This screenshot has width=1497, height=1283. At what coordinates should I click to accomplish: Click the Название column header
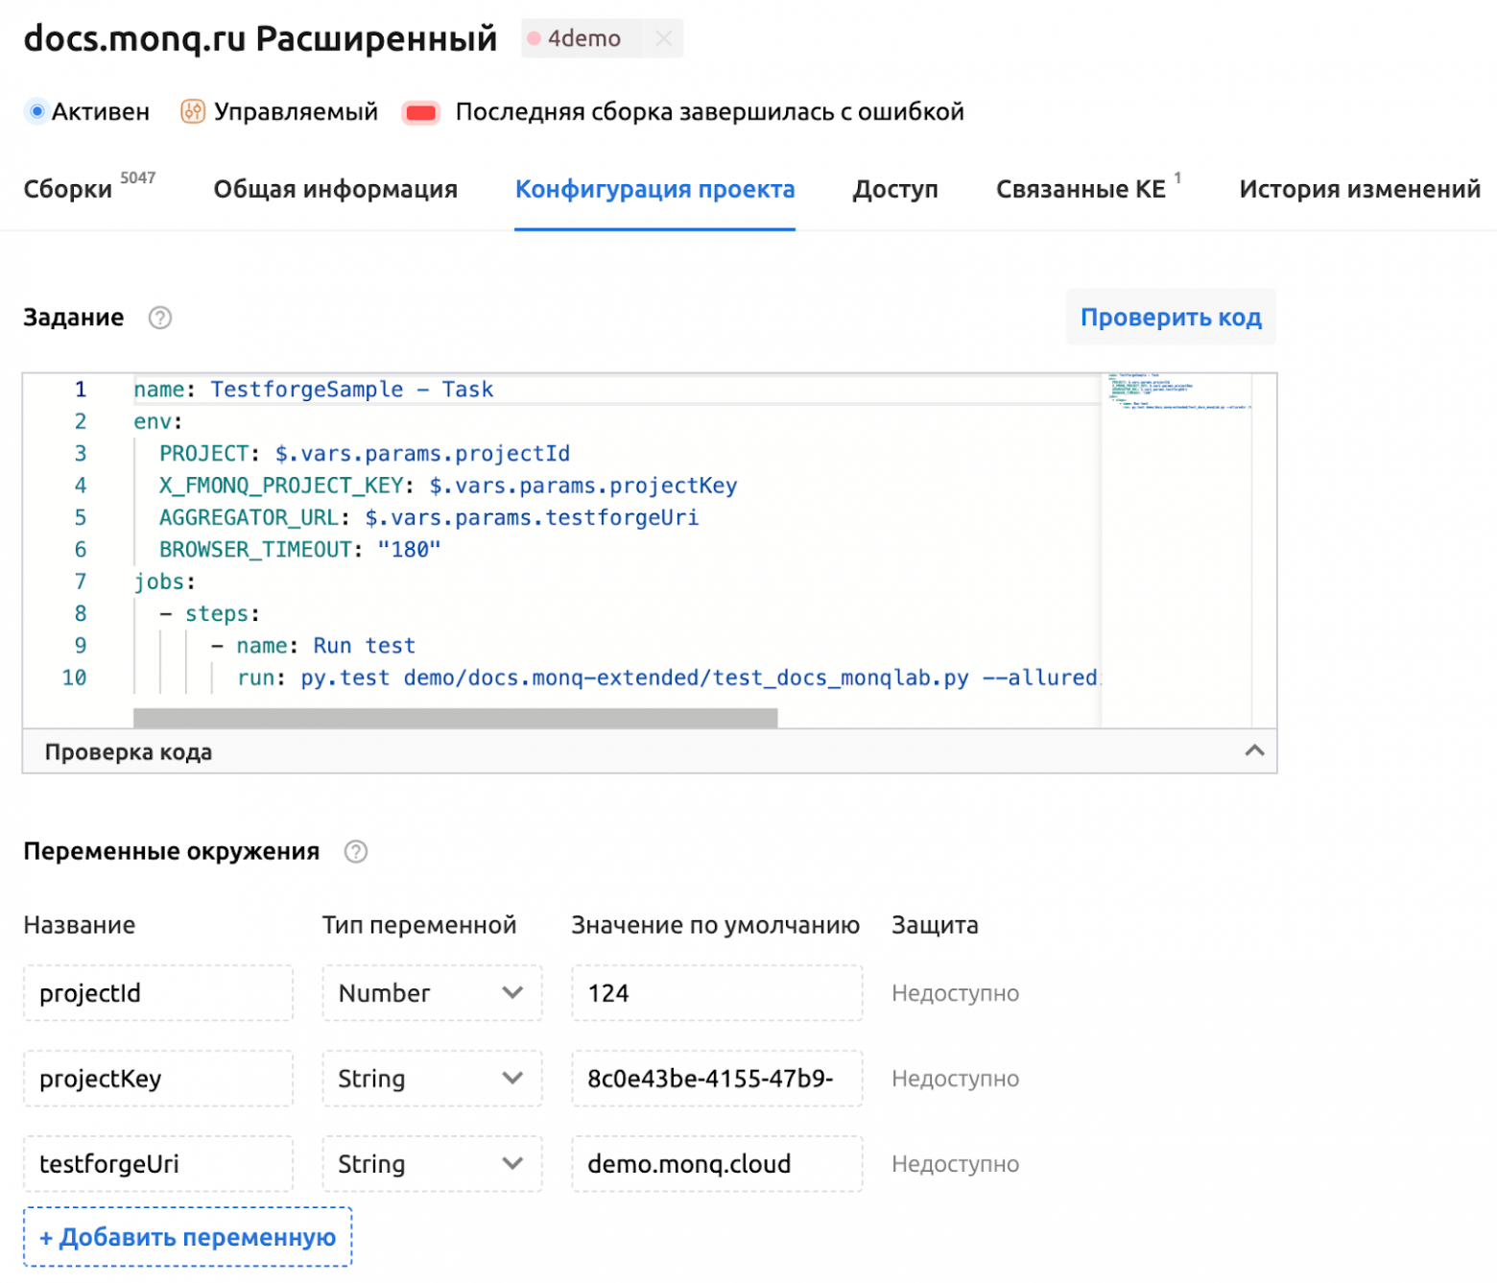click(80, 925)
